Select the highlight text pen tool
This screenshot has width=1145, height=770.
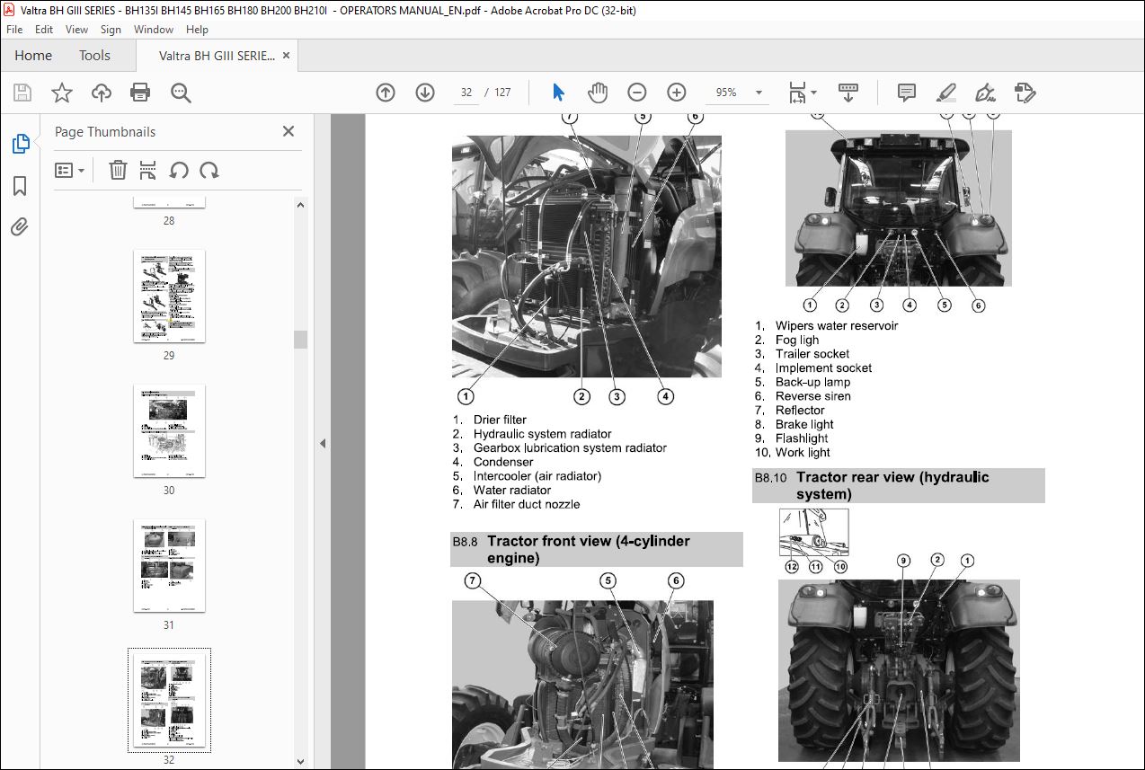coord(945,93)
